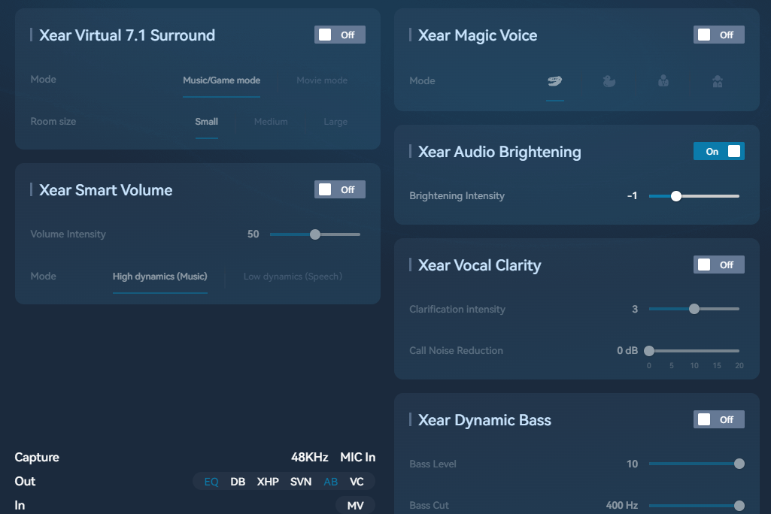The height and width of the screenshot is (514, 771).
Task: Select the dinosaur Magic Voice mode
Action: [554, 81]
